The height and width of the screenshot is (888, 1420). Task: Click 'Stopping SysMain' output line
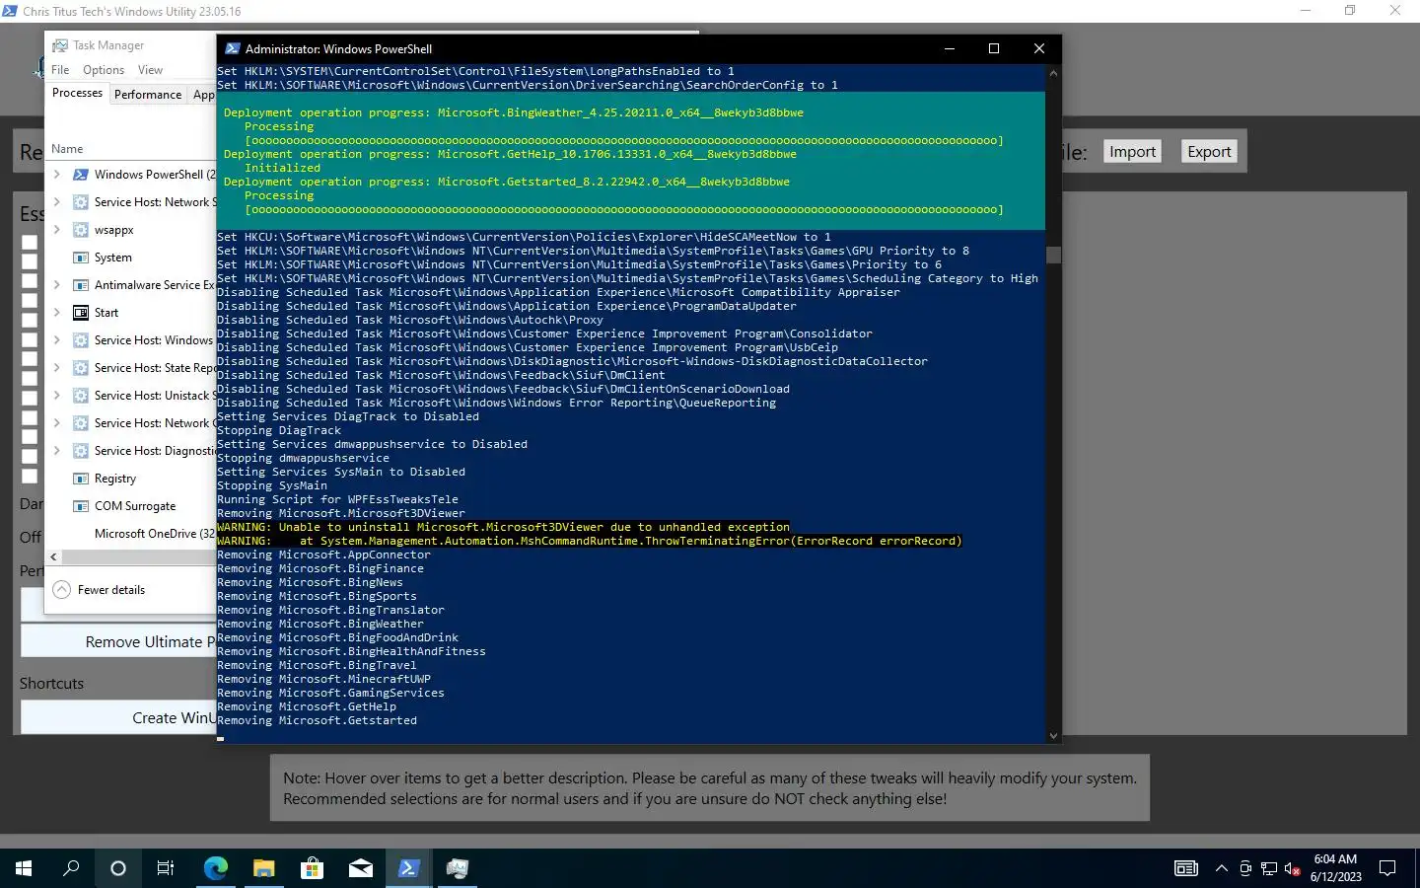pos(272,485)
